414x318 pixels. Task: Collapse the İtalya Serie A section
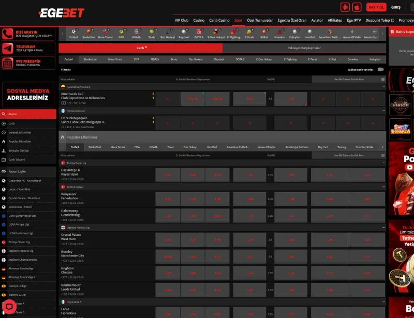tap(383, 301)
